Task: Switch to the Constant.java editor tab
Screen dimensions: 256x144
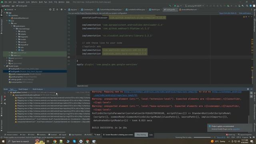Action: click(x=87, y=10)
